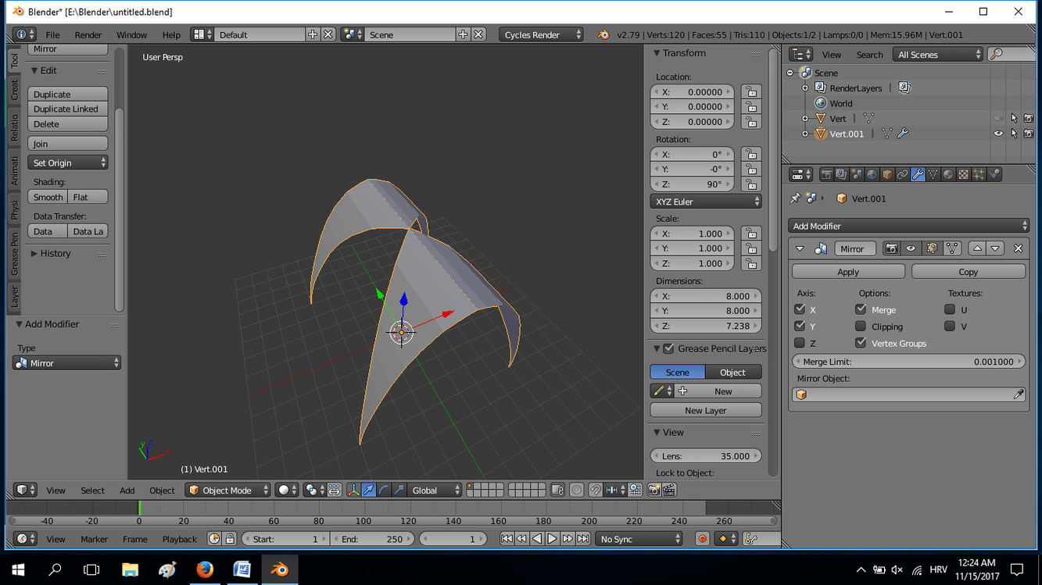1042x585 pixels.
Task: Open the Object Mode selector dropdown
Action: coord(227,490)
